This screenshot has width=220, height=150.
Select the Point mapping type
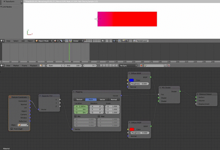pyautogui.click(x=91, y=99)
